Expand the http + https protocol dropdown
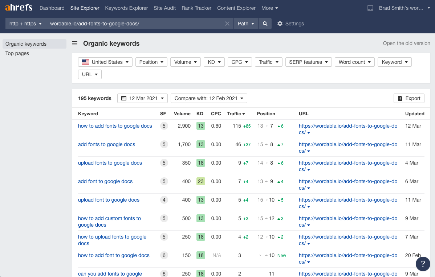This screenshot has width=435, height=277. (x=25, y=24)
